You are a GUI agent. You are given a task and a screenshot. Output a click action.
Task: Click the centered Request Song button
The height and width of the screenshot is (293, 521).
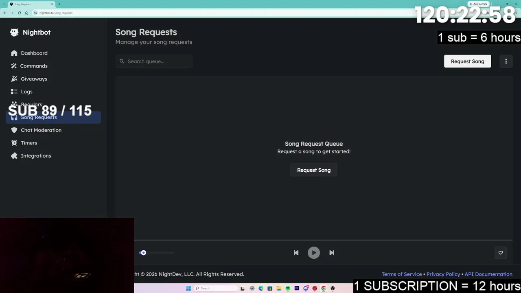pyautogui.click(x=314, y=170)
